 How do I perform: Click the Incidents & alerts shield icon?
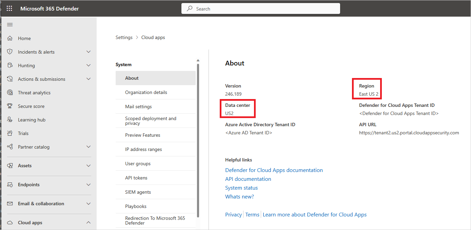pyautogui.click(x=10, y=52)
